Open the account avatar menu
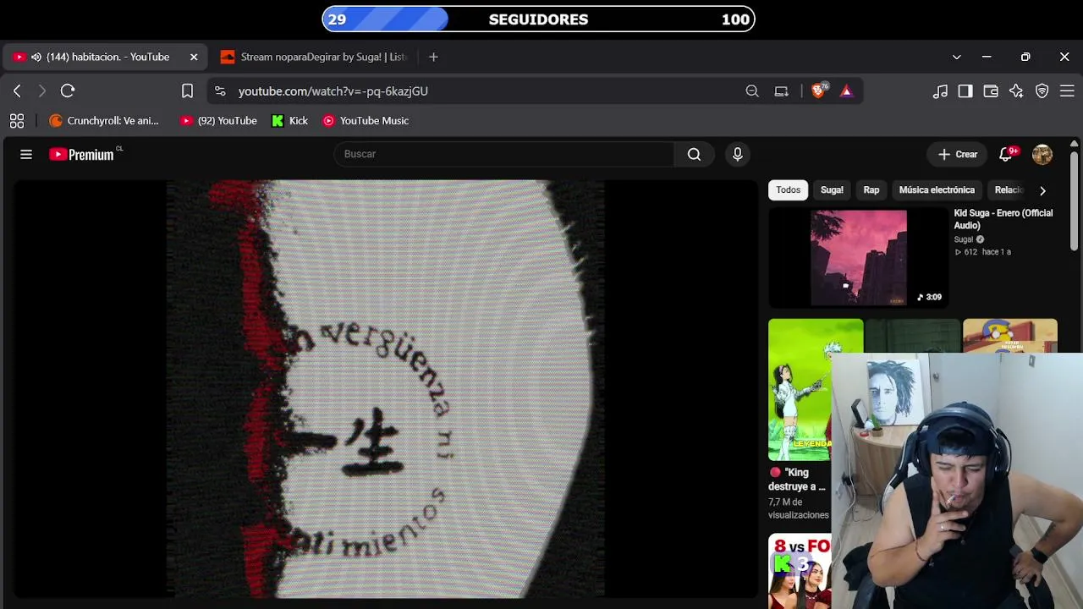The height and width of the screenshot is (609, 1083). click(x=1042, y=154)
